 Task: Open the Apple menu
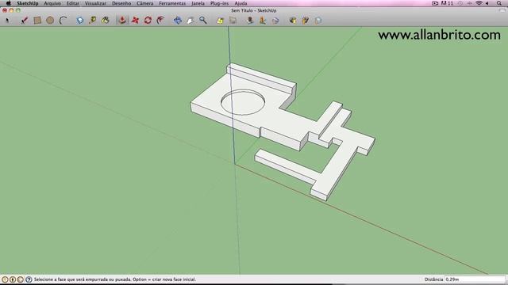click(9, 3)
